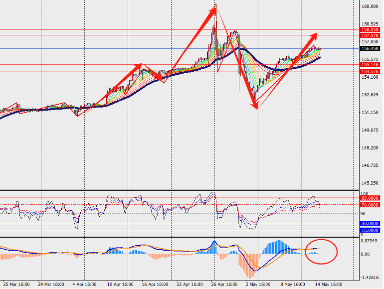Viewport: 384px width, 289px height.
Task: Click the 10 Apr 16:00 date label
Action: point(120,285)
